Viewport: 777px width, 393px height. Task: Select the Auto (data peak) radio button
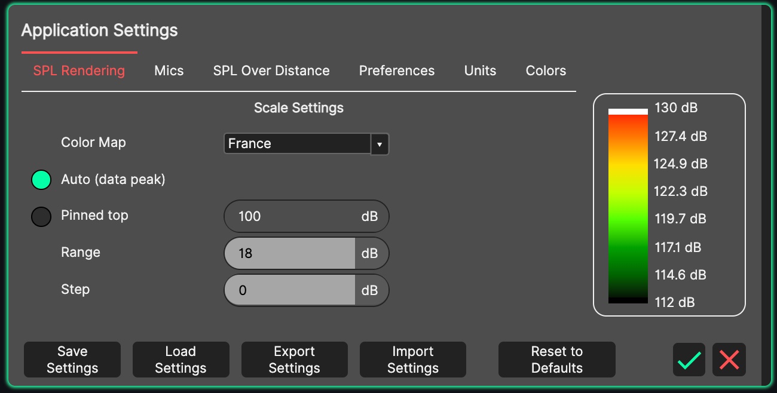pos(41,180)
